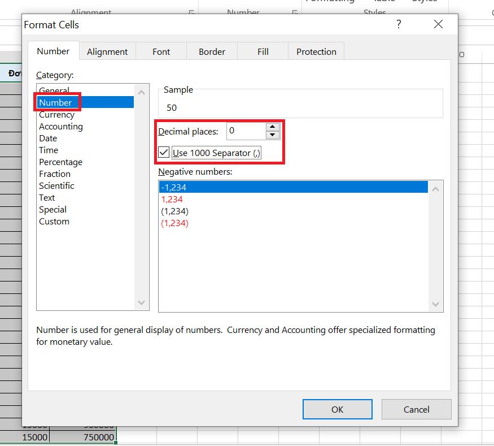Open the Protection tab

316,52
